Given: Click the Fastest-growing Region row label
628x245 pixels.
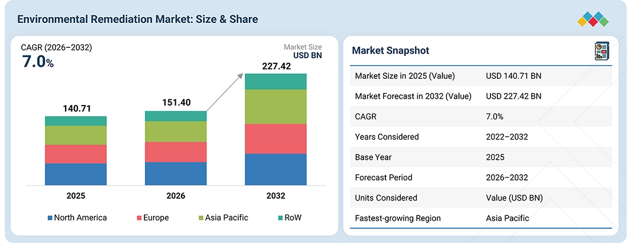Looking at the screenshot, I should 398,218.
